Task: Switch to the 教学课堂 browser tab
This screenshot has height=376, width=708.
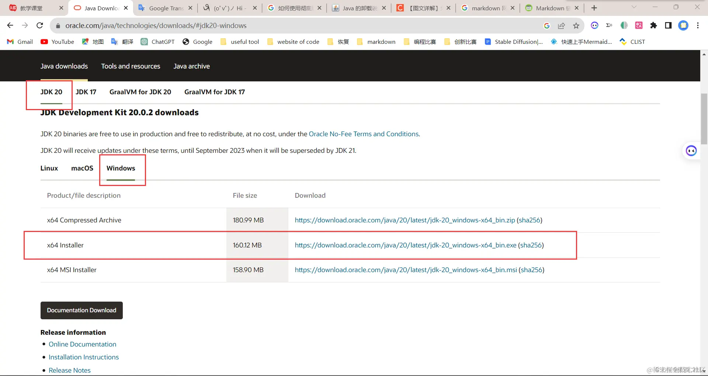Action: tap(36, 8)
